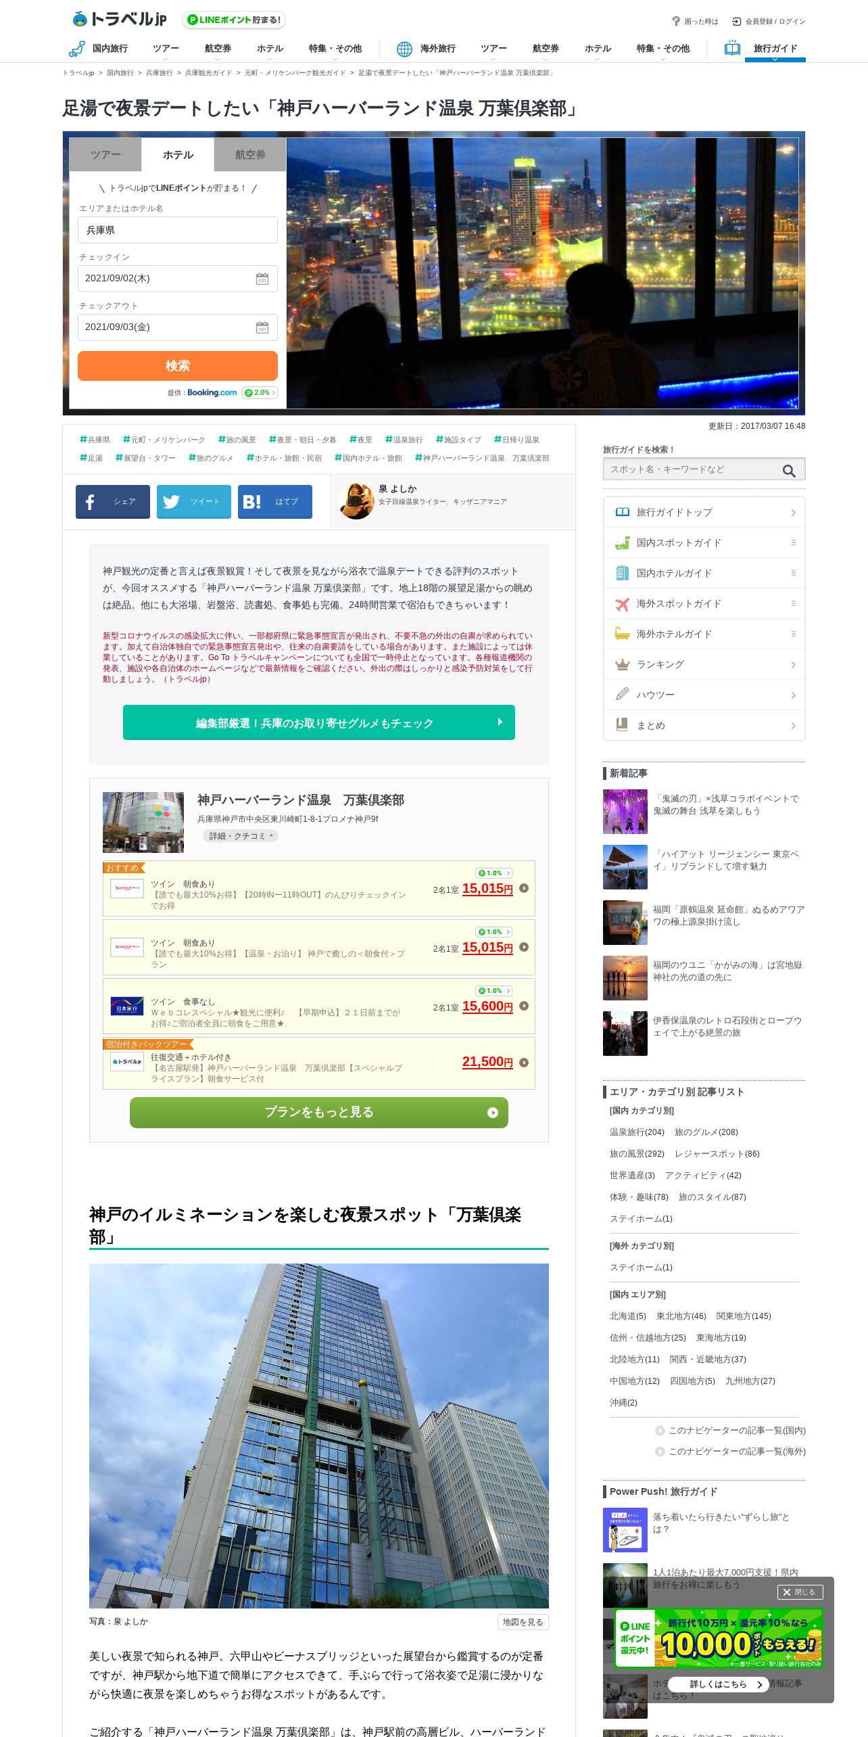
Task: Switch to the ホテル search tab
Action: tap(178, 155)
